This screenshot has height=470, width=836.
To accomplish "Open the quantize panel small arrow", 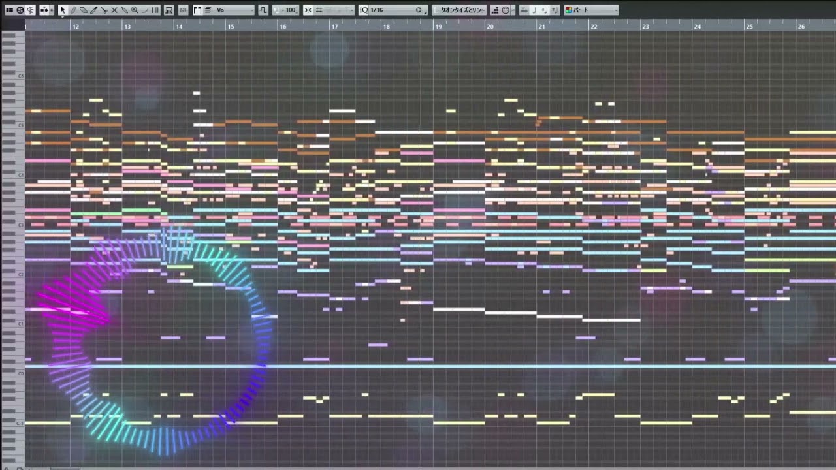I will click(x=426, y=11).
